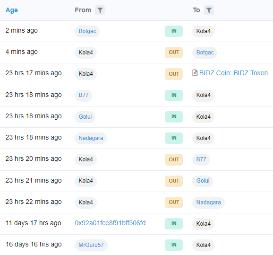Open Golui tag in From column
This screenshot has width=273, height=255.
[85, 117]
